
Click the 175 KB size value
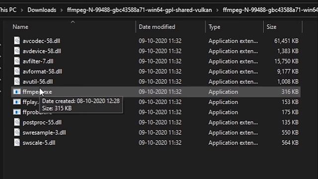point(290,112)
